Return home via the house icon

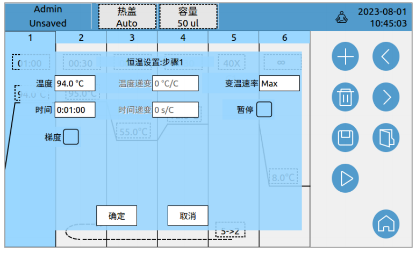(386, 224)
